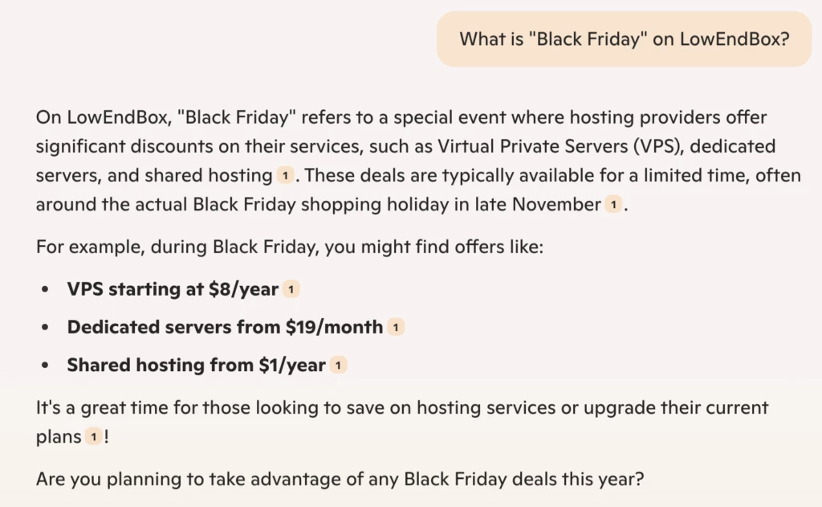Select the user question message bubble
The height and width of the screenshot is (507, 822).
(x=624, y=39)
